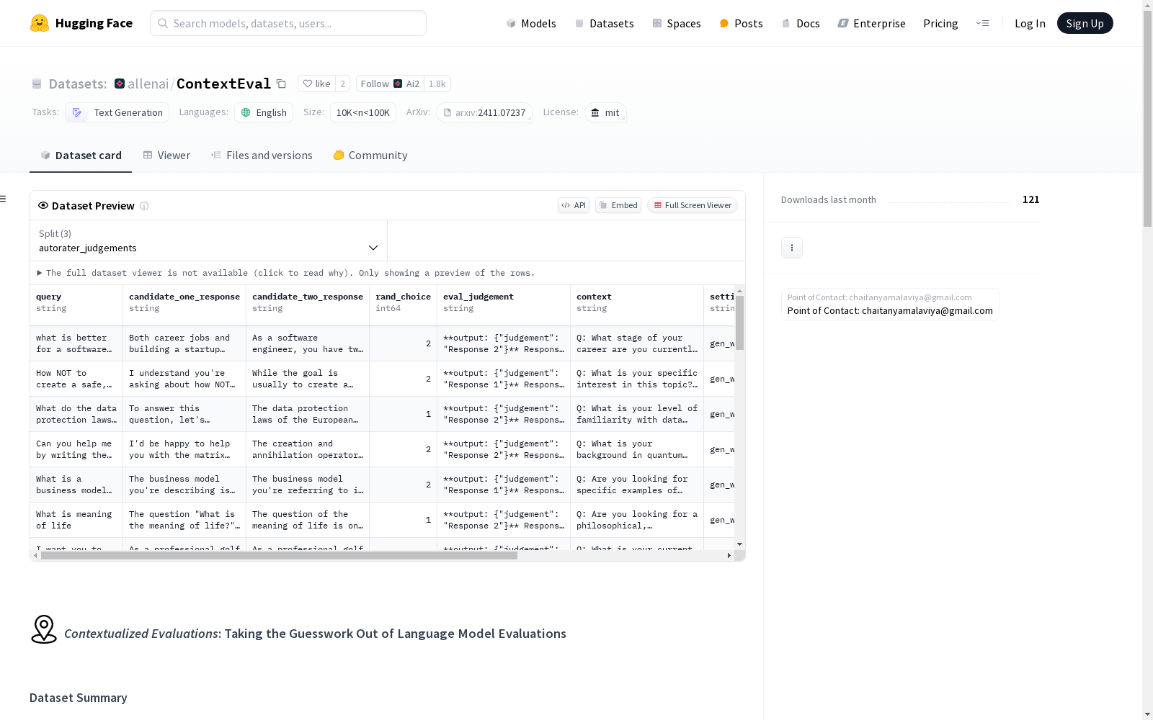
Task: Click the Hugging Face logo
Action: pyautogui.click(x=81, y=23)
